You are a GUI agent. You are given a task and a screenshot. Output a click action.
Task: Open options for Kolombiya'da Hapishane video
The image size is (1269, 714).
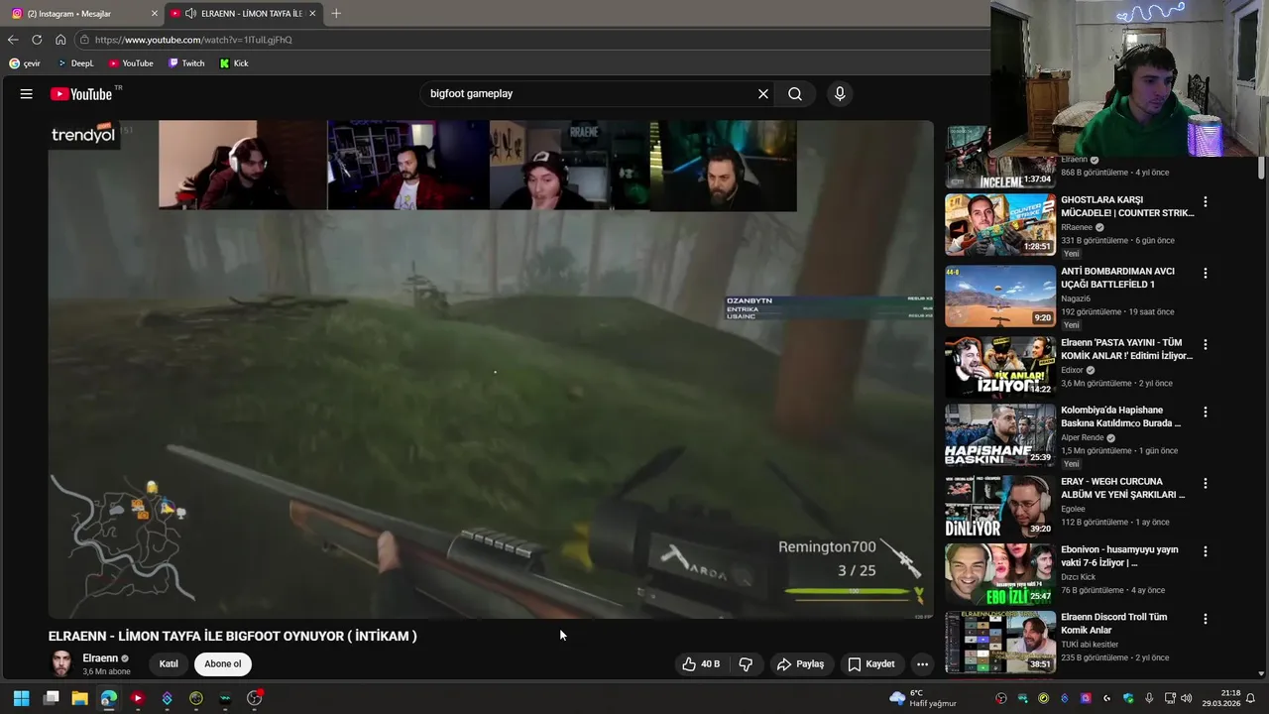pos(1206,412)
